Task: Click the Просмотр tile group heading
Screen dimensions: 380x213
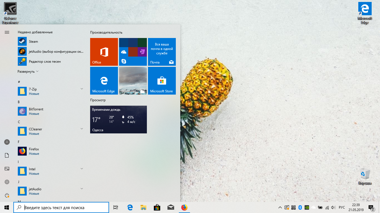Action: 98,100
